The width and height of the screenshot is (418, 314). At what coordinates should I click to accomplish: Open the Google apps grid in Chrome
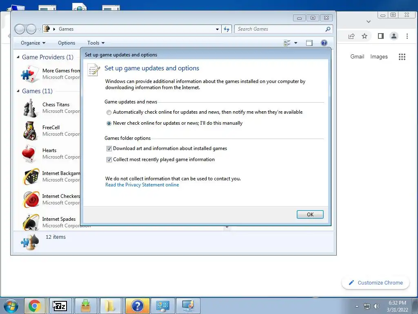coord(402,56)
